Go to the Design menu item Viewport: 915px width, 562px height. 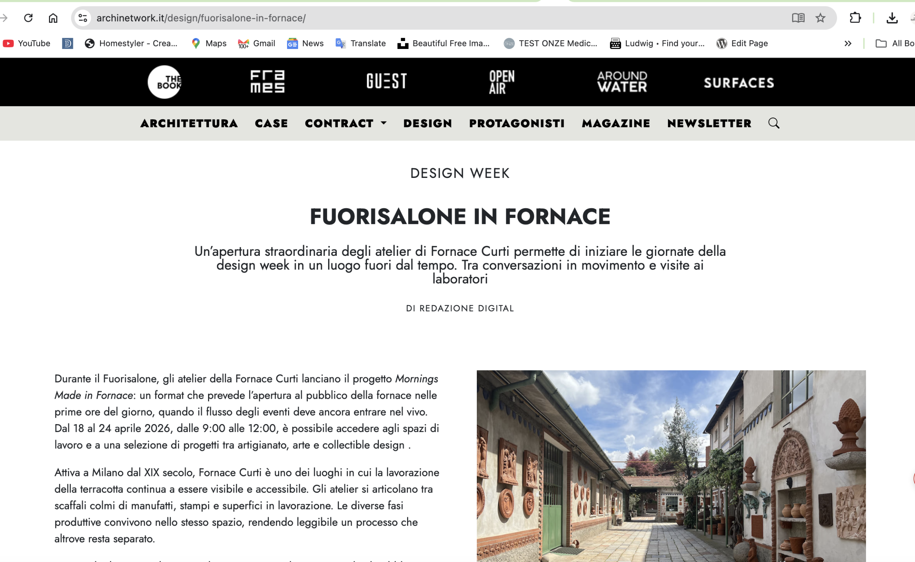tap(427, 123)
